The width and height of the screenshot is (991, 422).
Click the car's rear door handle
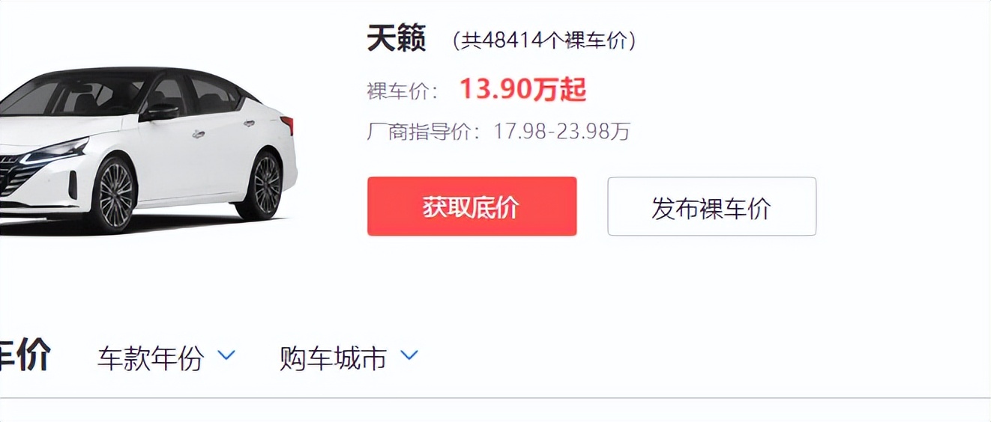tap(248, 123)
